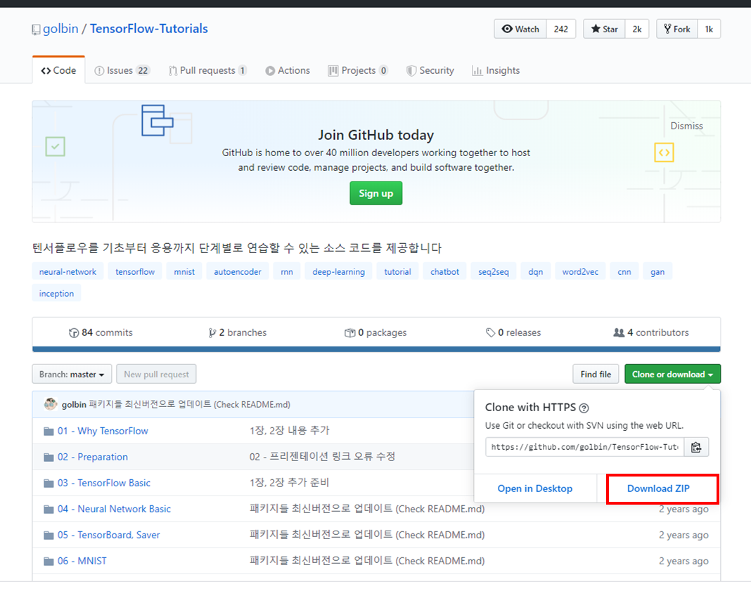
Task: Click the chatbot topic tag
Action: pos(444,272)
